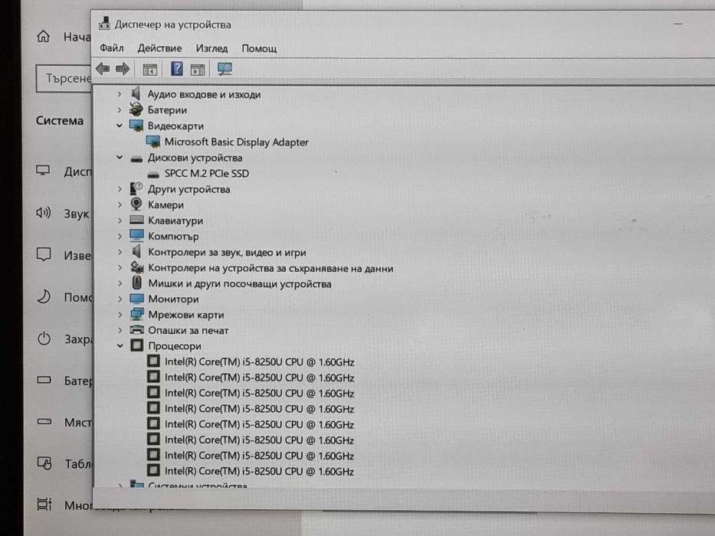Image resolution: width=715 pixels, height=536 pixels.
Task: Select SPCC M.2 PCIe SSD entry
Action: tap(207, 173)
